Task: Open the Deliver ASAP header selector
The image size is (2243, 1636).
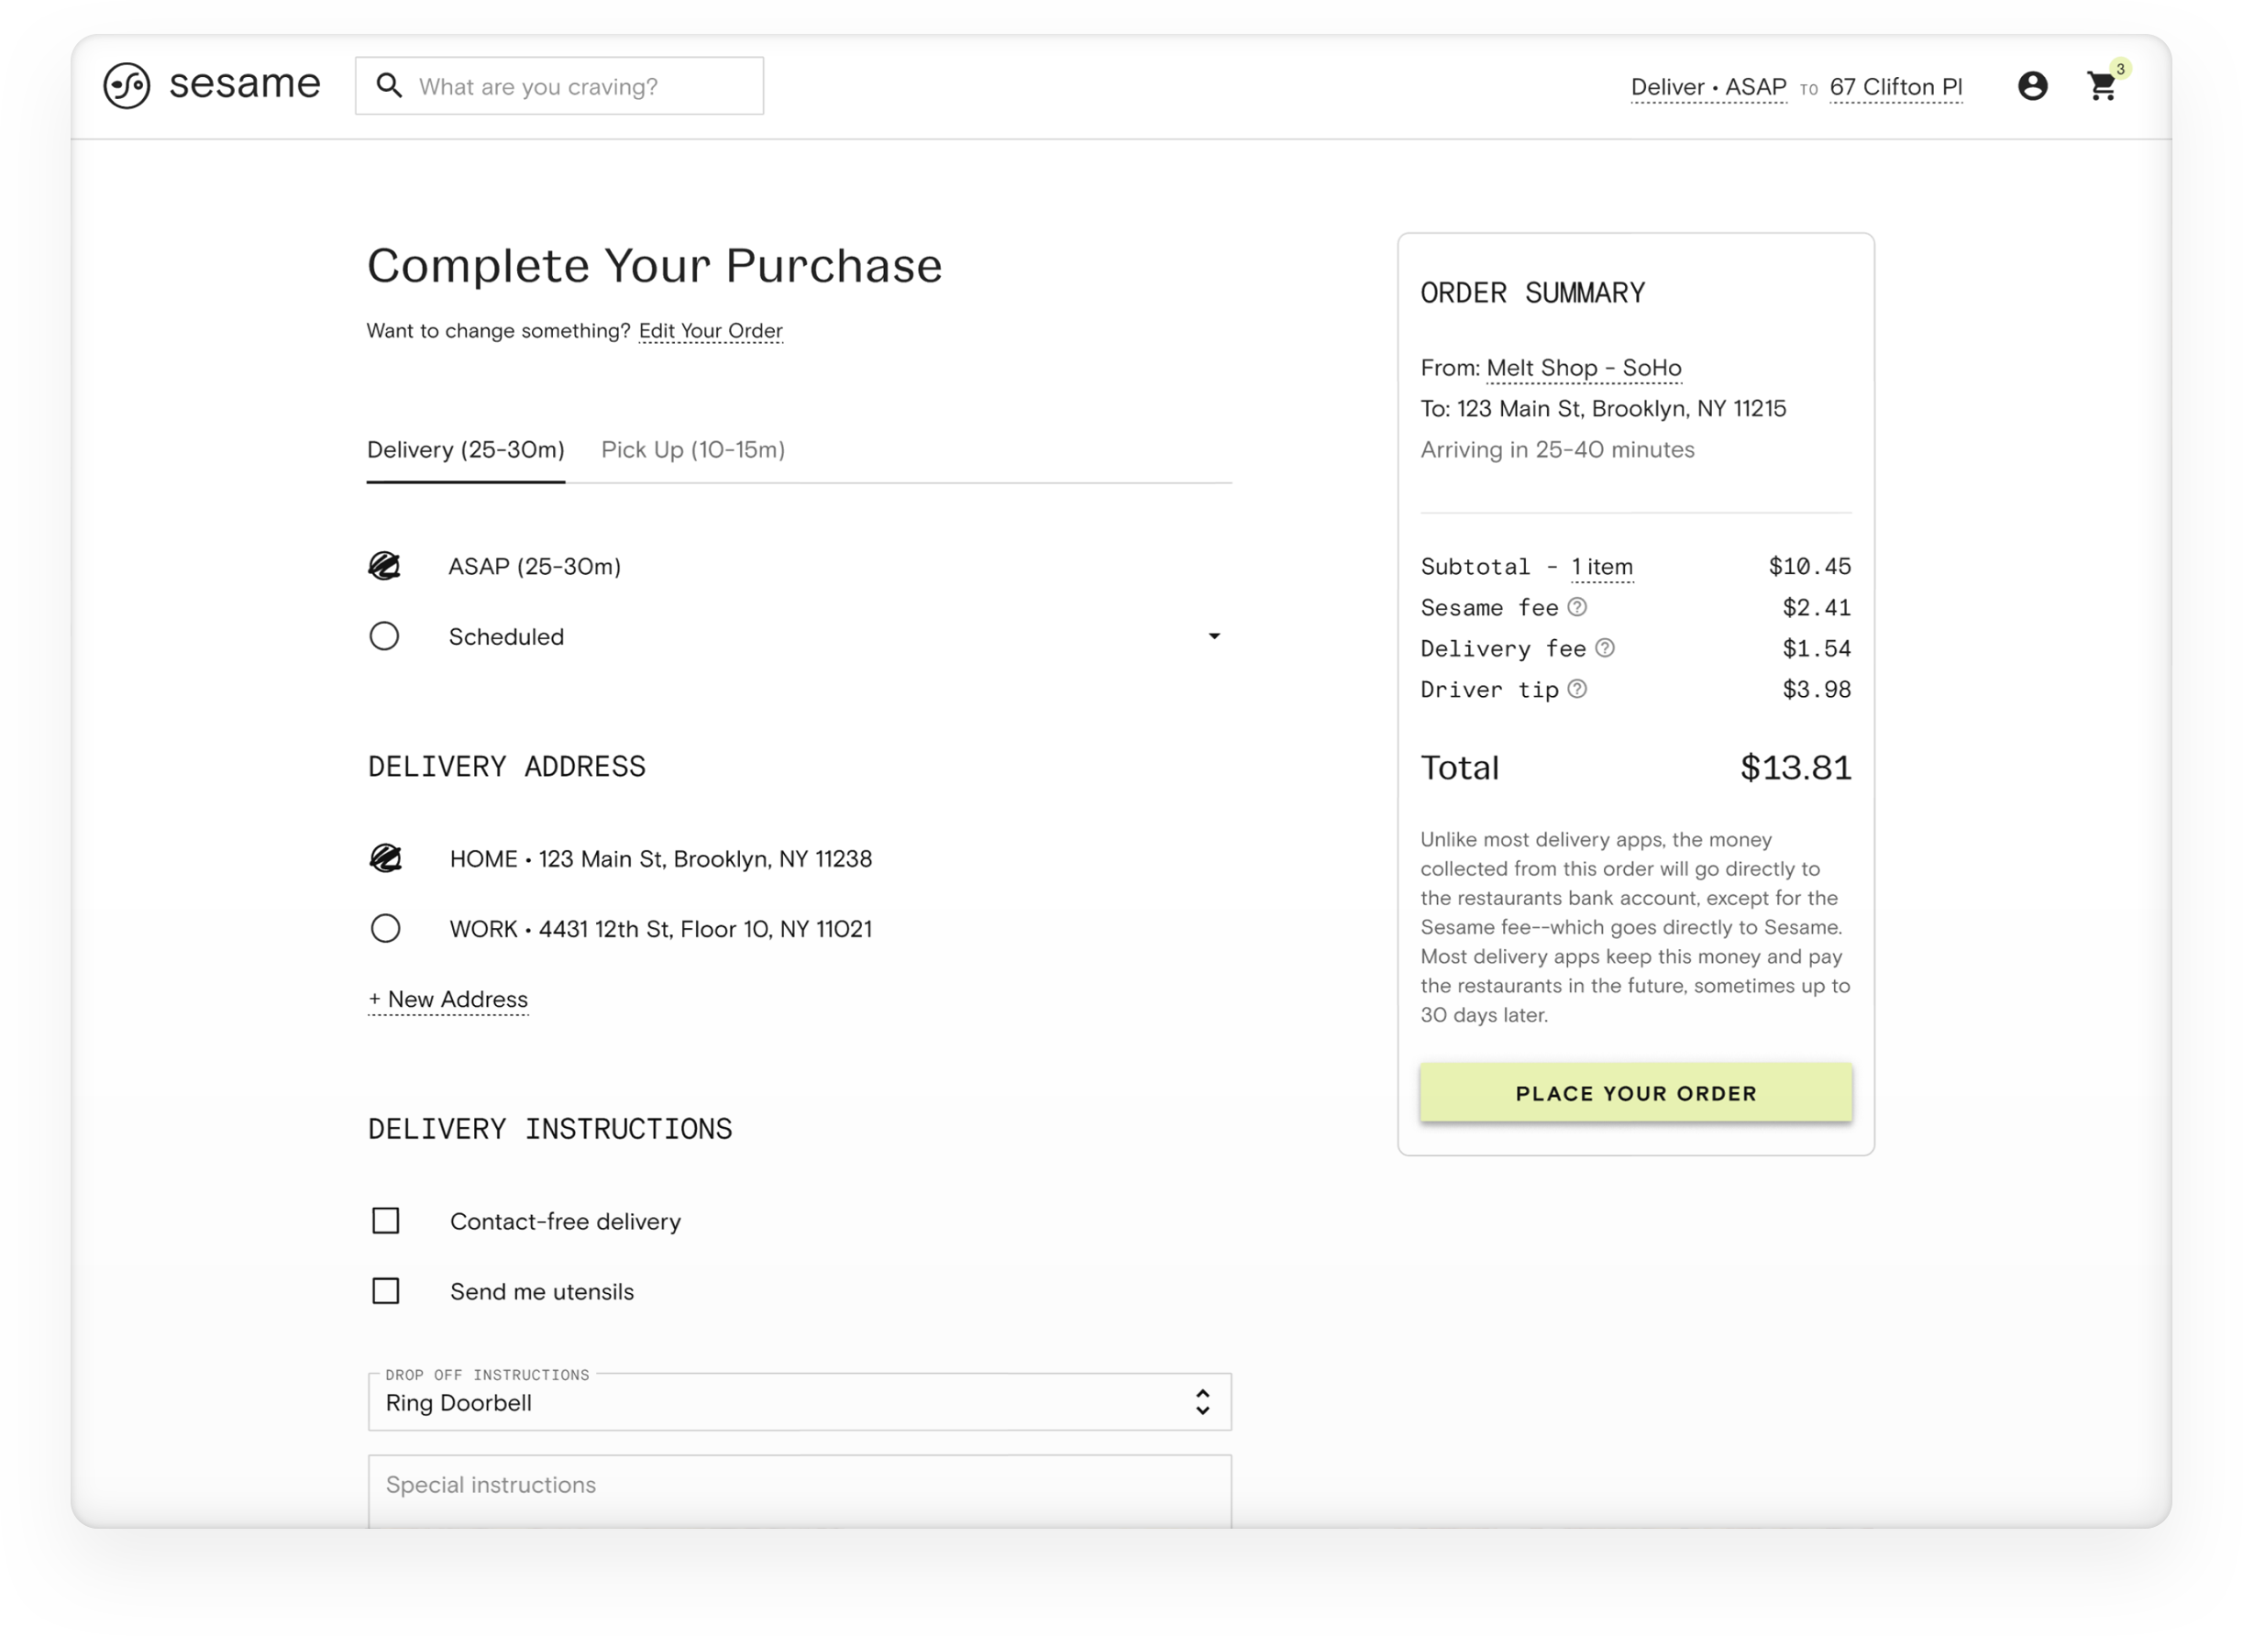Action: coord(1708,87)
